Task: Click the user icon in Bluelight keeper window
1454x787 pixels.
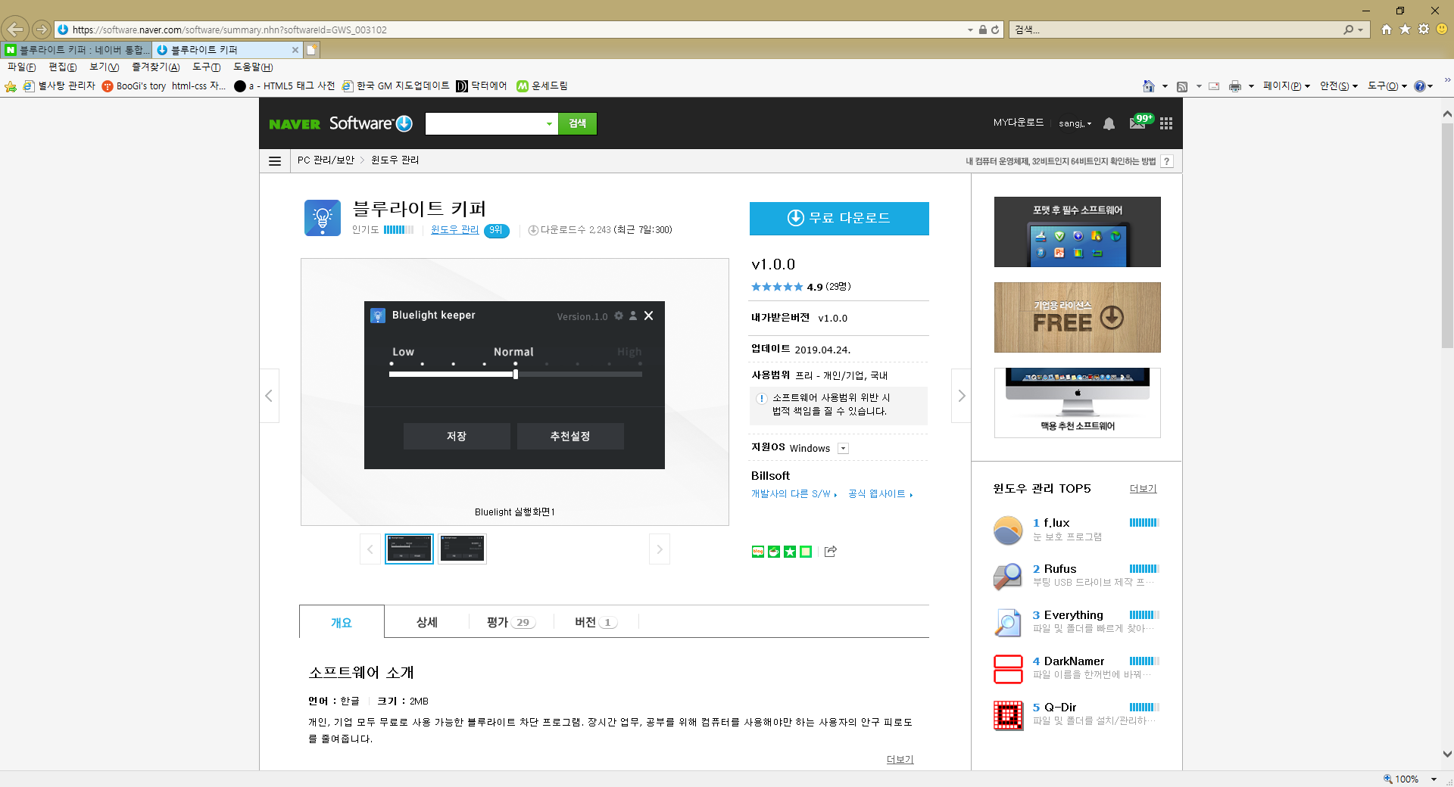Action: click(x=633, y=316)
